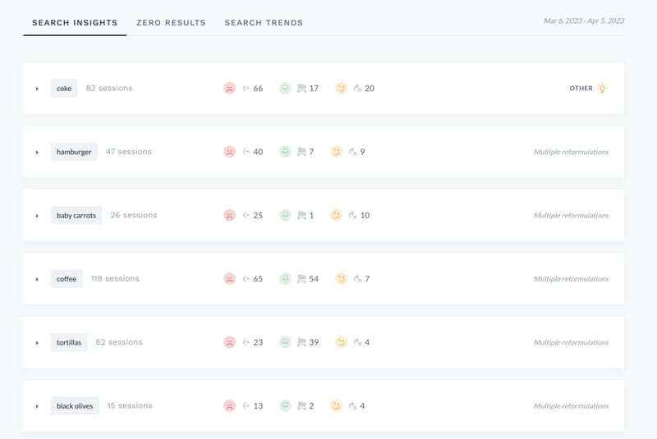Image resolution: width=657 pixels, height=439 pixels.
Task: Click the green happy face in coffee row
Action: pos(285,279)
